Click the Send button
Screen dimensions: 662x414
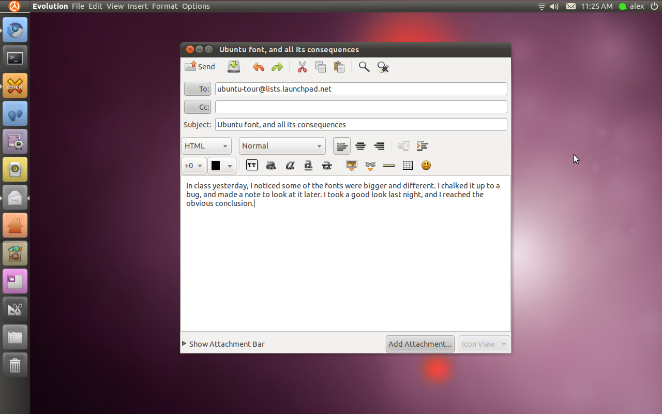point(200,67)
